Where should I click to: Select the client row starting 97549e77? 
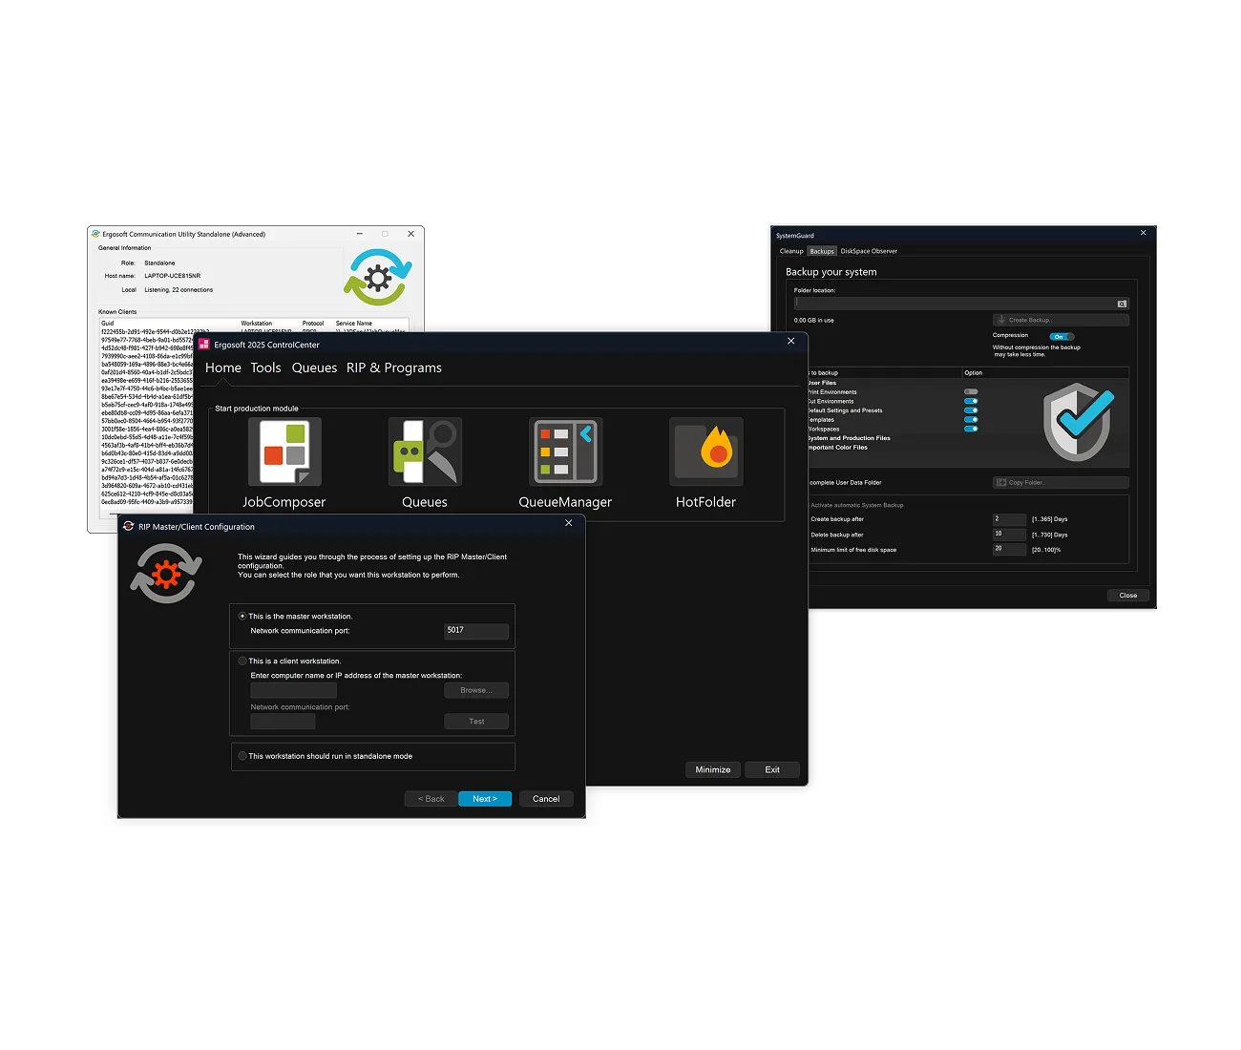(147, 340)
